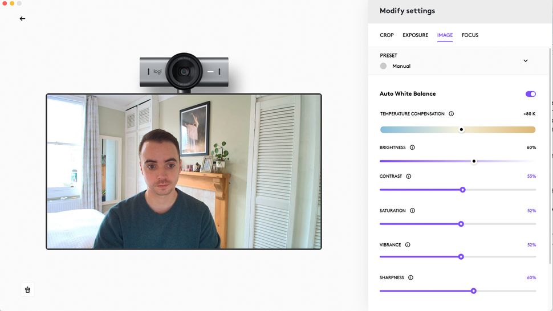Open the Brightness info icon
This screenshot has width=553, height=311.
(x=412, y=148)
